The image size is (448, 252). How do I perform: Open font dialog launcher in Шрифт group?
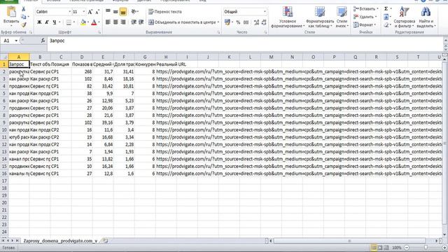pos(99,32)
